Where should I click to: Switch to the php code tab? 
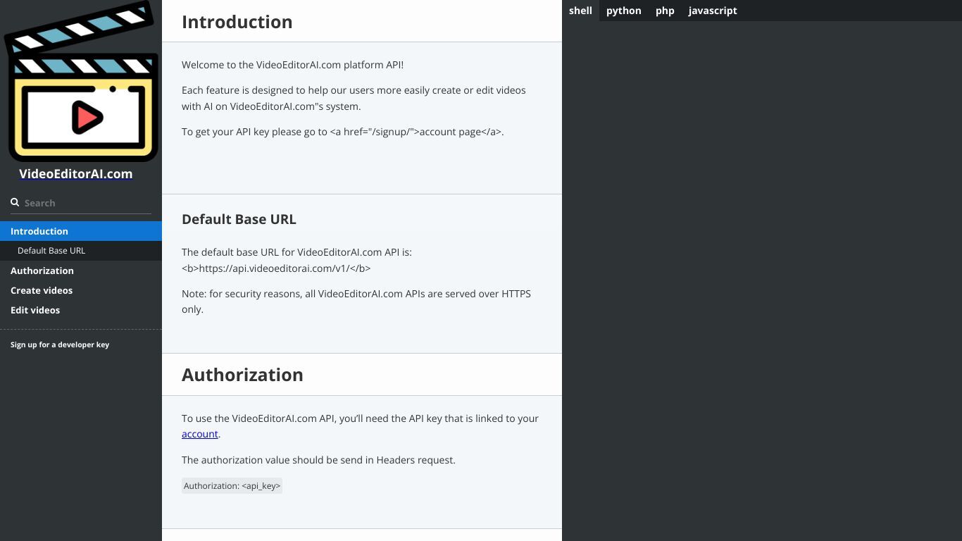pos(665,11)
